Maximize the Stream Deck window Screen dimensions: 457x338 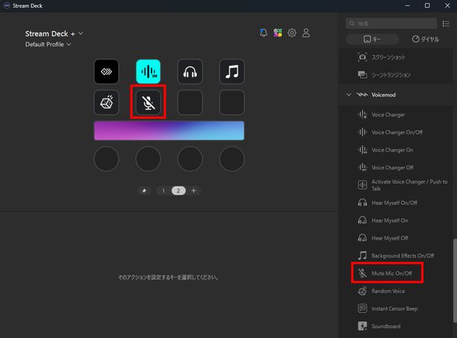pos(427,5)
